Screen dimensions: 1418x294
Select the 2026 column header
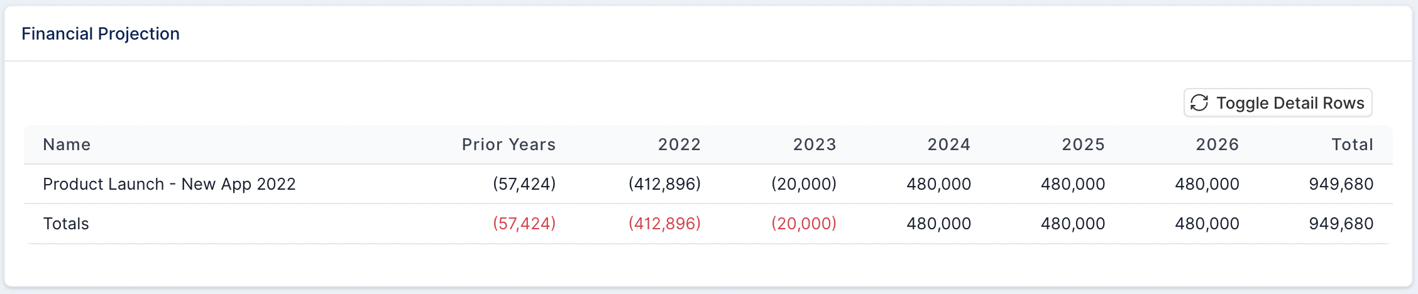pyautogui.click(x=1217, y=144)
